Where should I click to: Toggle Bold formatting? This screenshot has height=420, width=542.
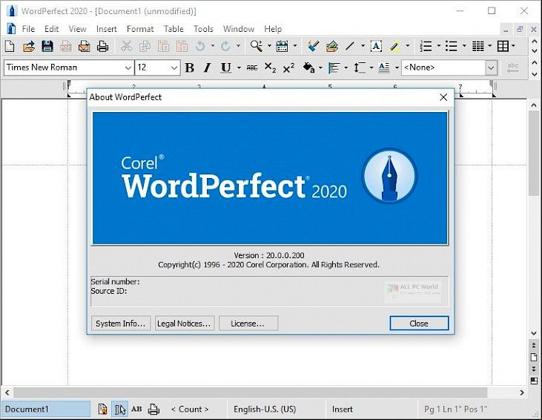189,68
